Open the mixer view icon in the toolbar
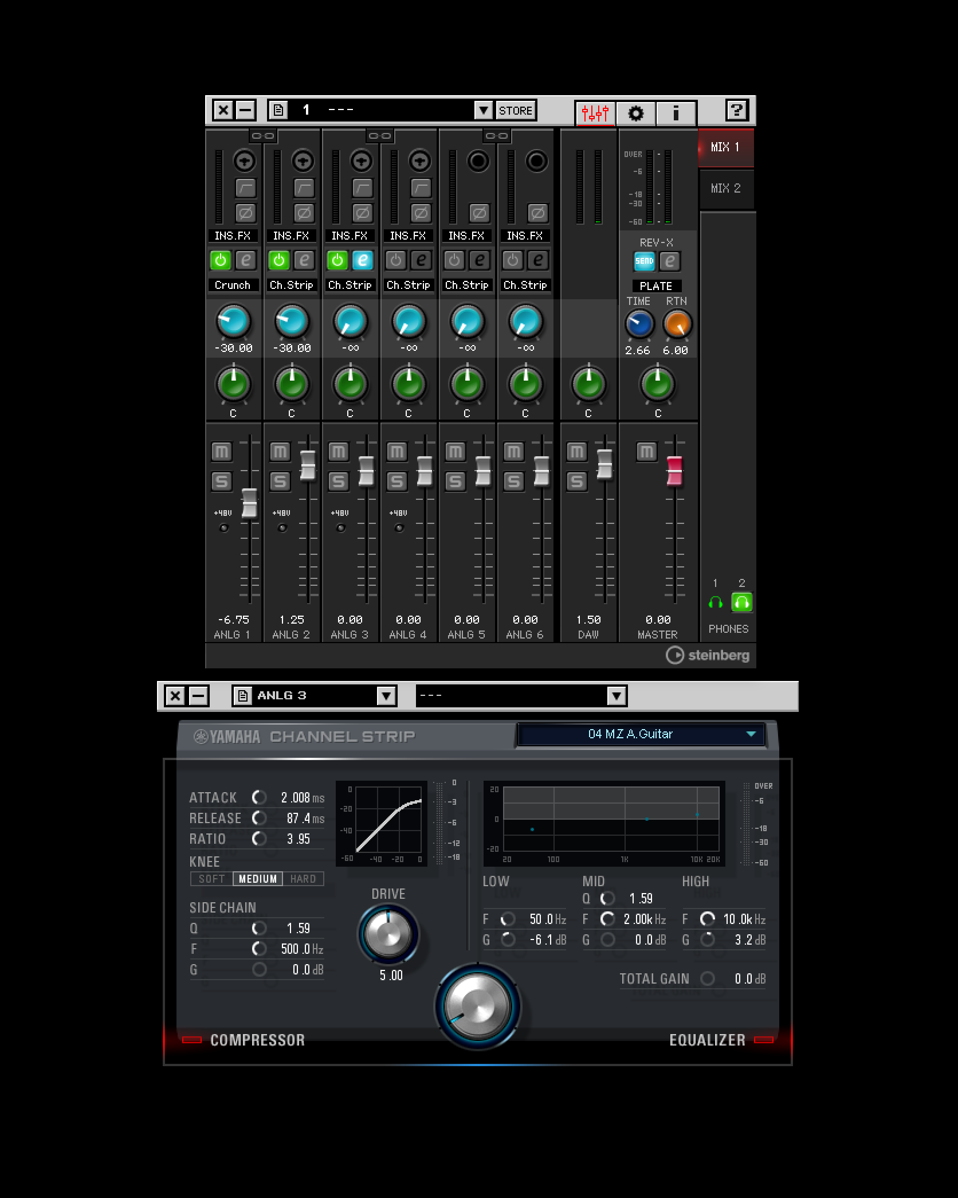958x1198 pixels. [x=595, y=113]
